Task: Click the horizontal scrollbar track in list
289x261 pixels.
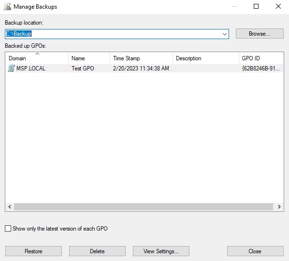Action: (x=144, y=206)
